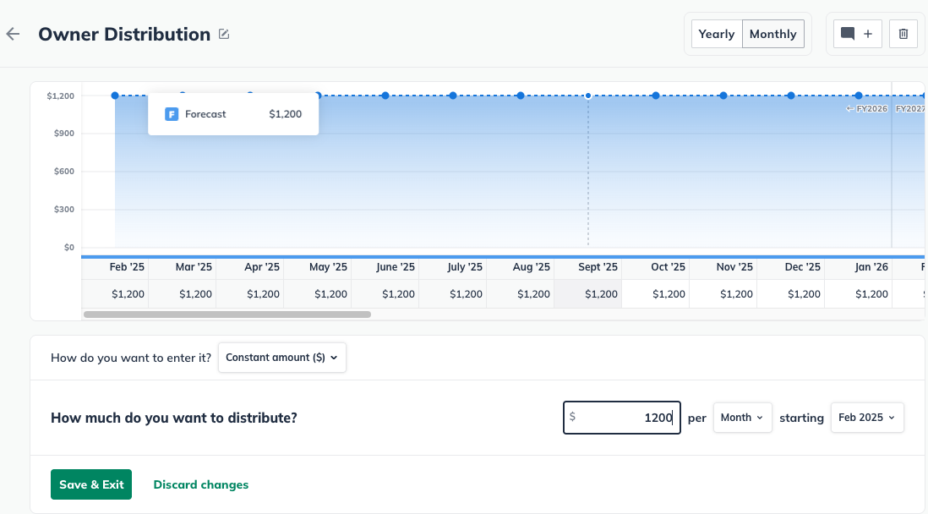Click the add comment icon
This screenshot has height=514, width=928.
(x=858, y=35)
